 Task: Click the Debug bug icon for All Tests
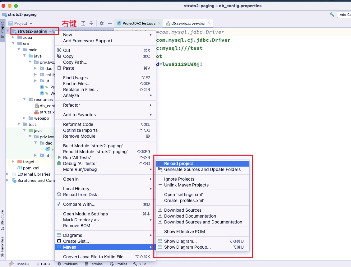coord(59,163)
